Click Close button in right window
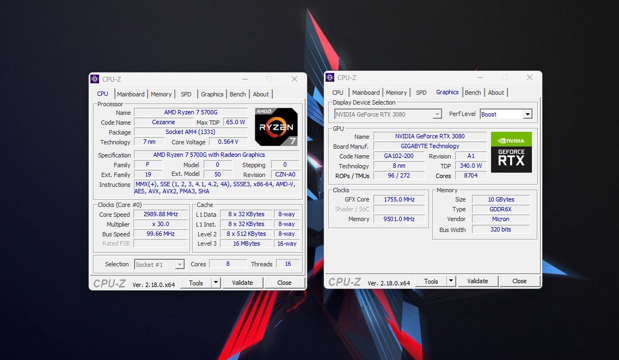619x360 pixels. [x=519, y=281]
